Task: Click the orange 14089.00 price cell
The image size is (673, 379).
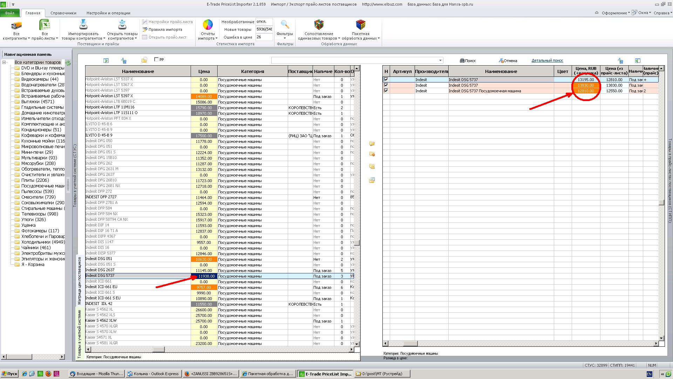Action: [204, 97]
